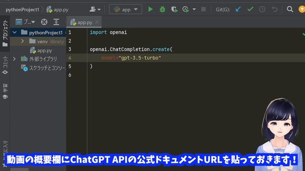Toggle the プロジェクト tool window sidebar tab
Image resolution: width=305 pixels, height=171 pixels.
[5, 33]
